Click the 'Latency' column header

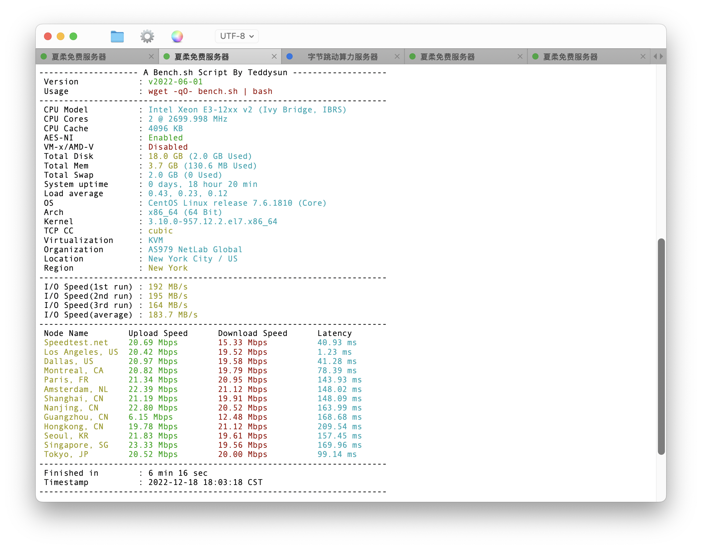click(x=335, y=334)
